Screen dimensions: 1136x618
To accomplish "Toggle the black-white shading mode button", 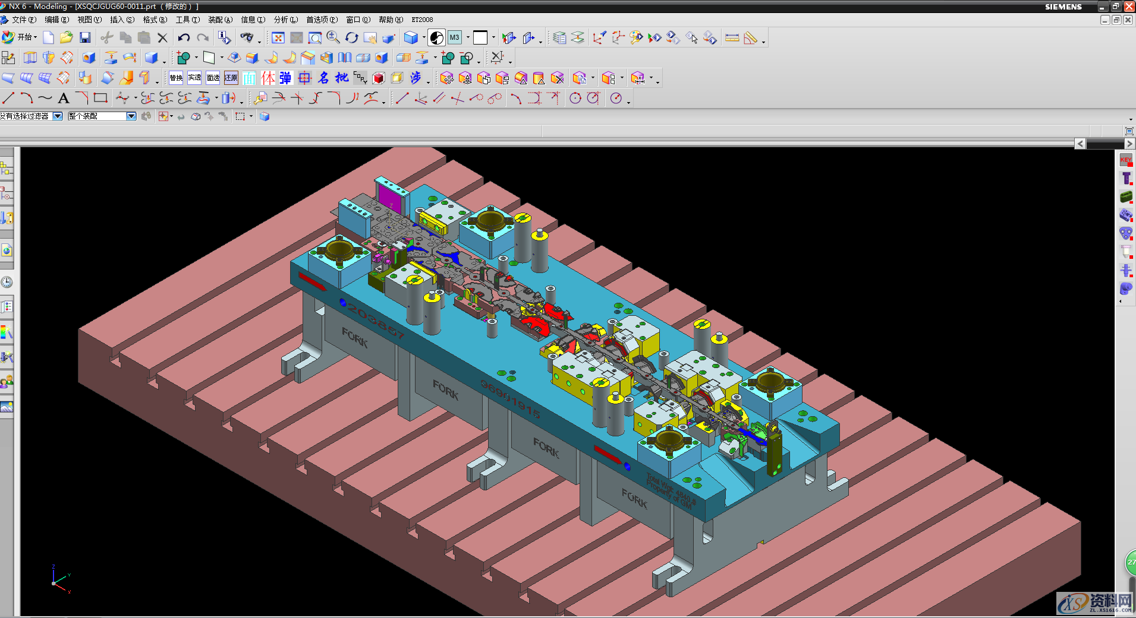I will point(436,38).
